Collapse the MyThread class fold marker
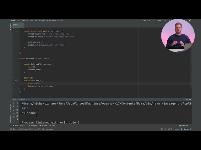 pos(19,59)
